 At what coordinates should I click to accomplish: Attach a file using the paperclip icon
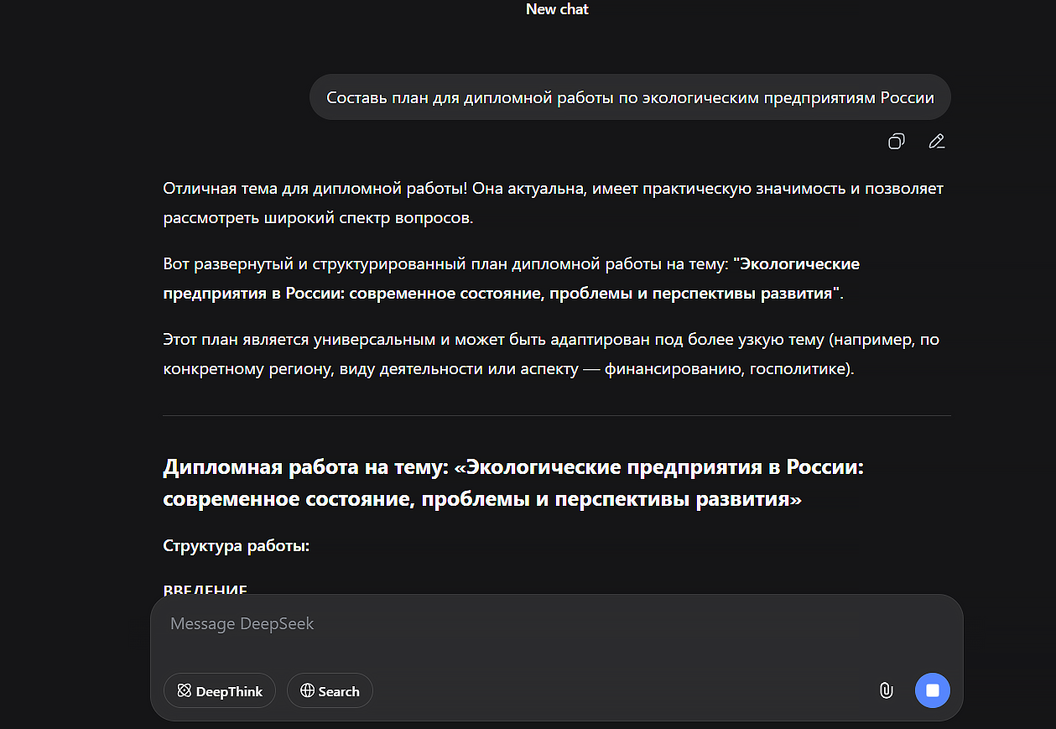tap(885, 690)
